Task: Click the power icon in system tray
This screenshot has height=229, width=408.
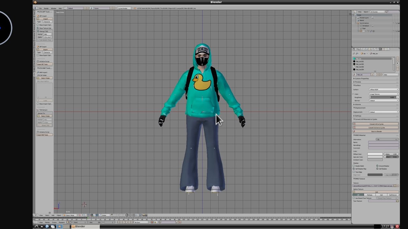Action: pos(397,226)
